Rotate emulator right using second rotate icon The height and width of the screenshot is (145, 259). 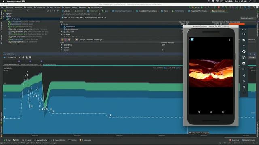(244, 58)
